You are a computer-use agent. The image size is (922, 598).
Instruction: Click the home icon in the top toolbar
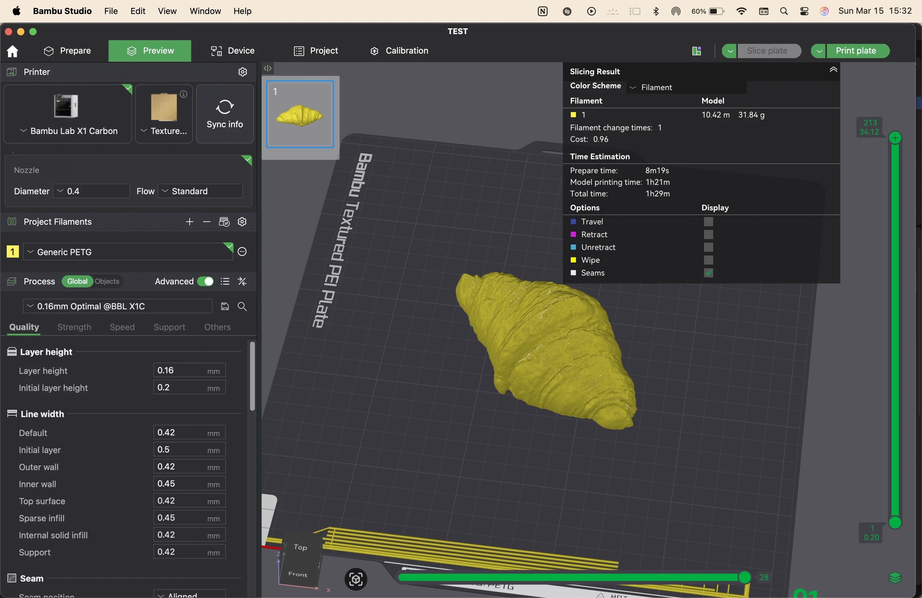[13, 51]
